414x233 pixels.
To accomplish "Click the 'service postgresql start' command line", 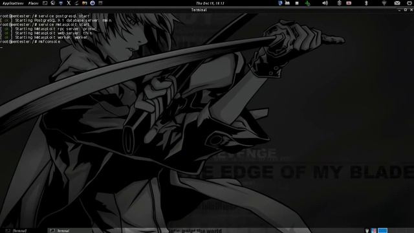I will click(45, 16).
